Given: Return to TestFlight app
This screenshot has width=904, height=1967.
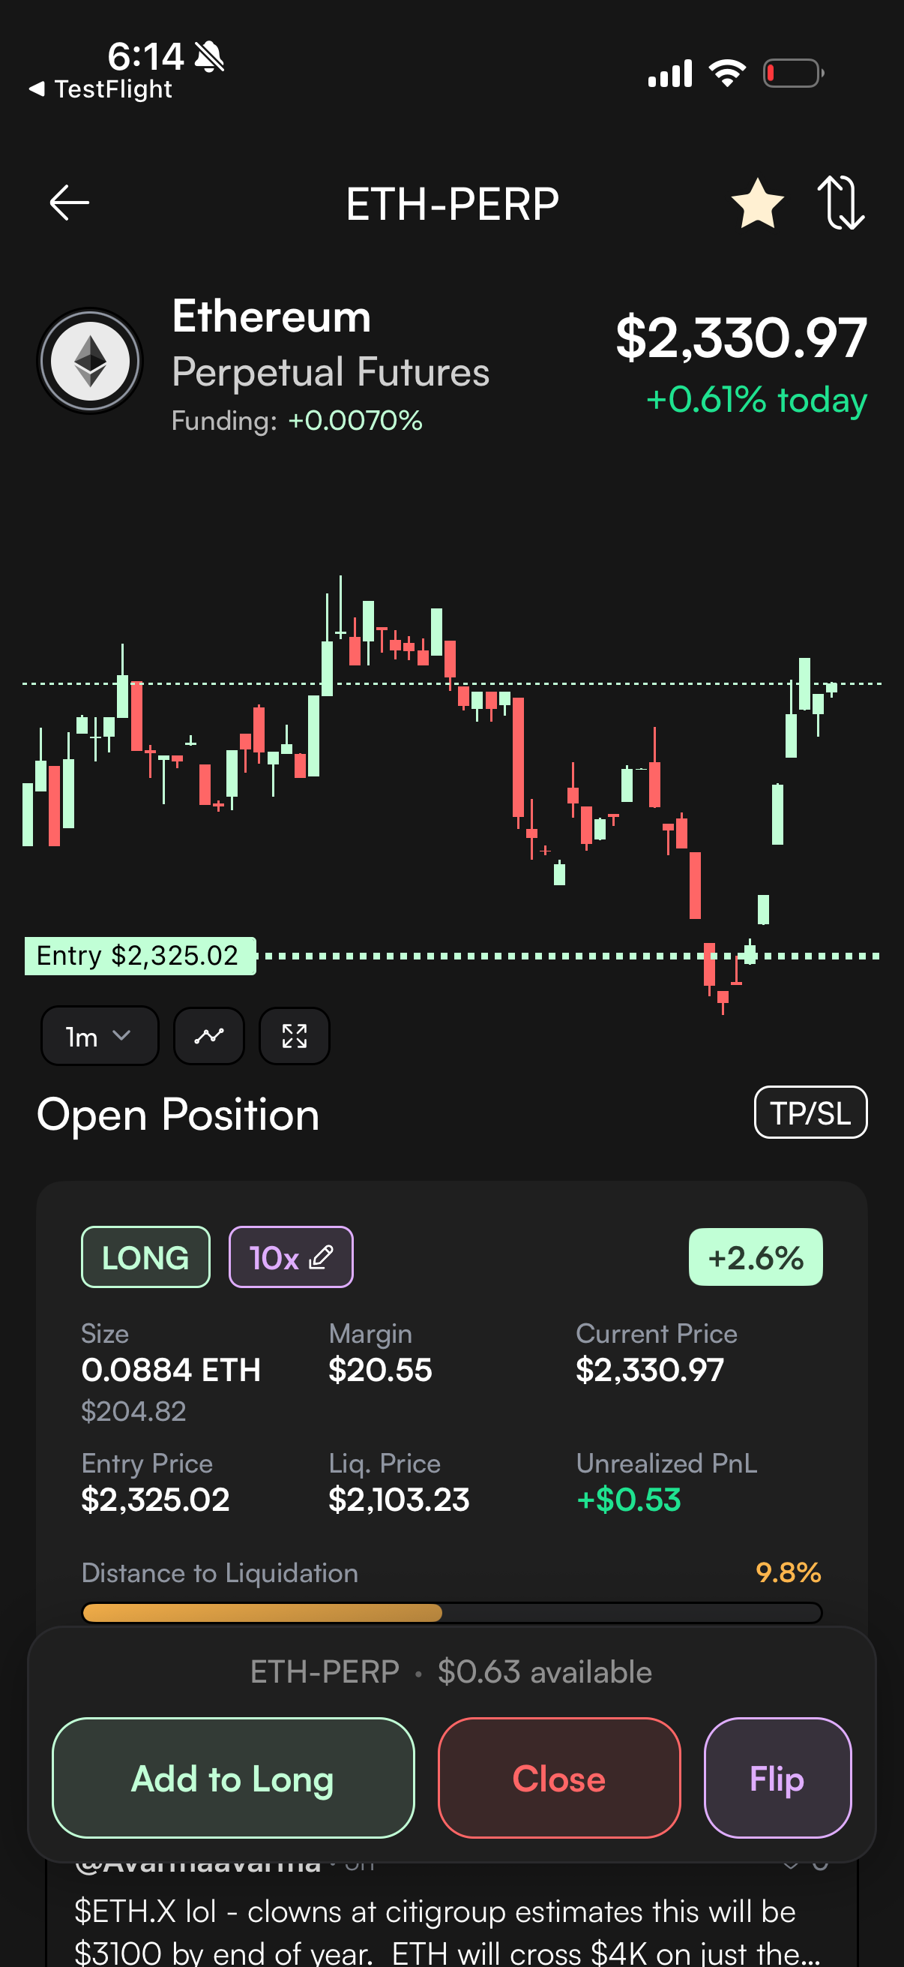Looking at the screenshot, I should [100, 89].
